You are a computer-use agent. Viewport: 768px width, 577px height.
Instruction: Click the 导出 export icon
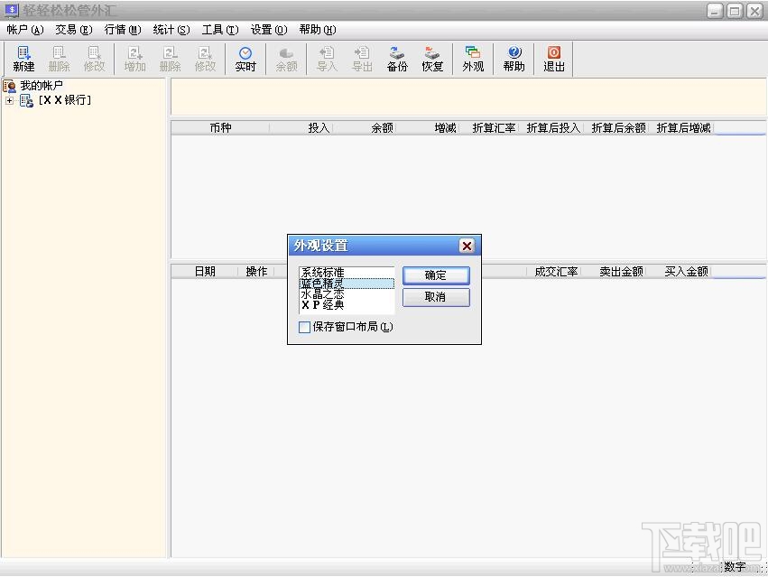361,59
